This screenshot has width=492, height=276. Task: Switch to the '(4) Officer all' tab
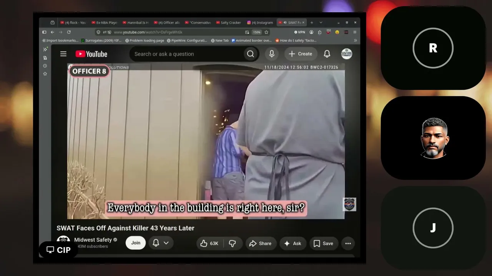pyautogui.click(x=166, y=23)
